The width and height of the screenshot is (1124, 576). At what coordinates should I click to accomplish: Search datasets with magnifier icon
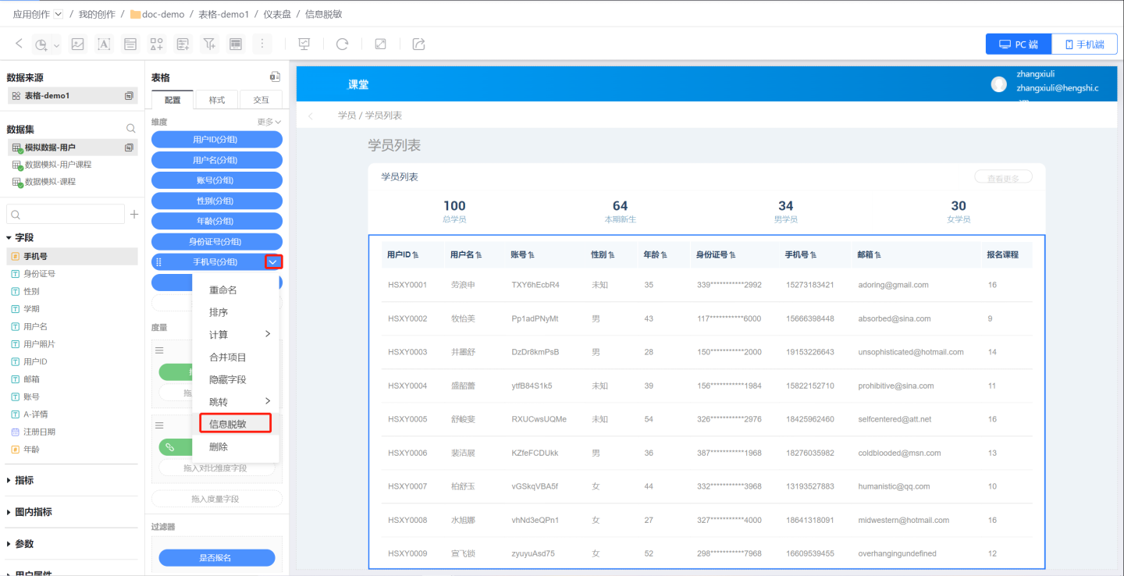pyautogui.click(x=130, y=129)
